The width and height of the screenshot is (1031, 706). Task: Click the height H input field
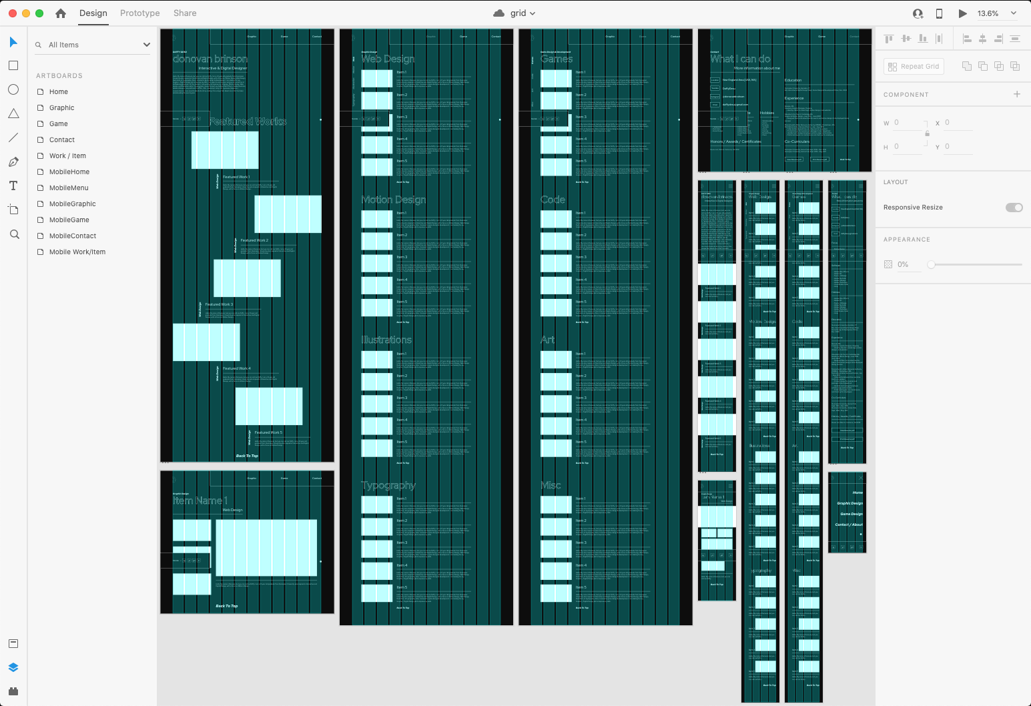(x=908, y=147)
